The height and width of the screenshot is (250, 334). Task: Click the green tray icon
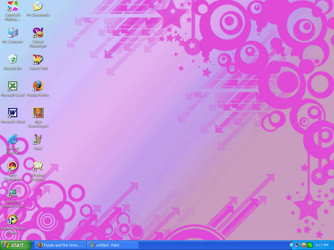click(x=310, y=246)
